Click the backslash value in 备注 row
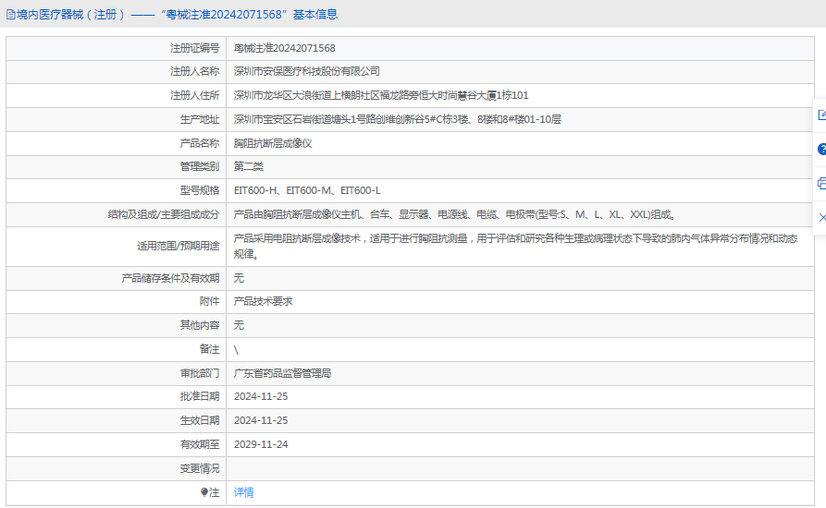The height and width of the screenshot is (508, 826). 236,350
